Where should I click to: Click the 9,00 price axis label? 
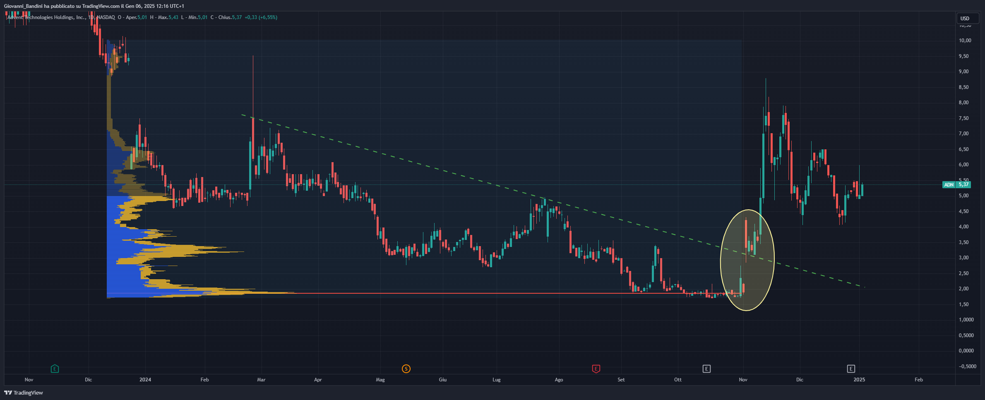[x=964, y=72]
